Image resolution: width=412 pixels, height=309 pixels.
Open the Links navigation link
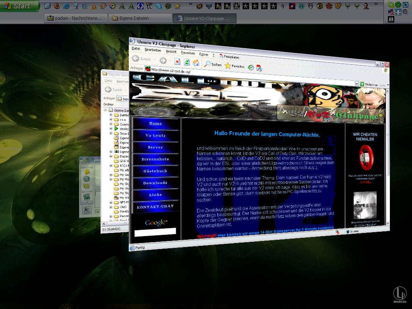coord(155,195)
